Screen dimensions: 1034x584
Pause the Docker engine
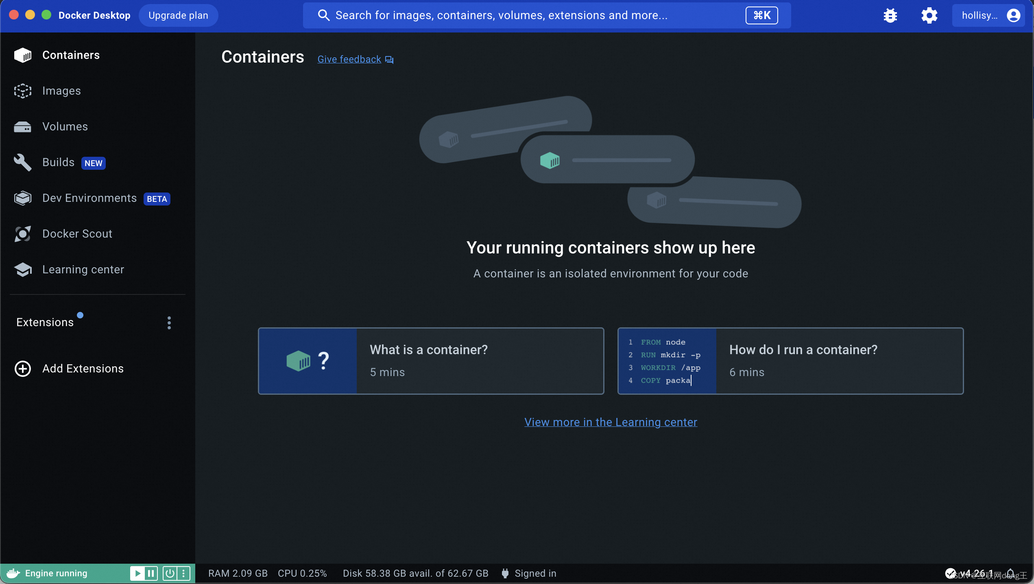(151, 573)
